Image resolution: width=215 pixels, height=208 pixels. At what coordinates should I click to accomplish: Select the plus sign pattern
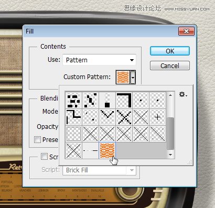click(158, 117)
